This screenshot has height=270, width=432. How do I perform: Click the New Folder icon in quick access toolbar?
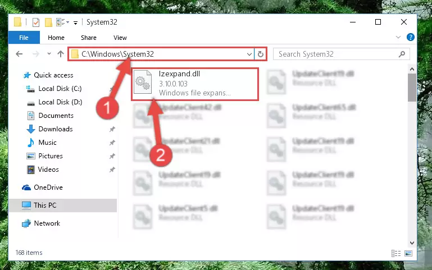click(48, 22)
